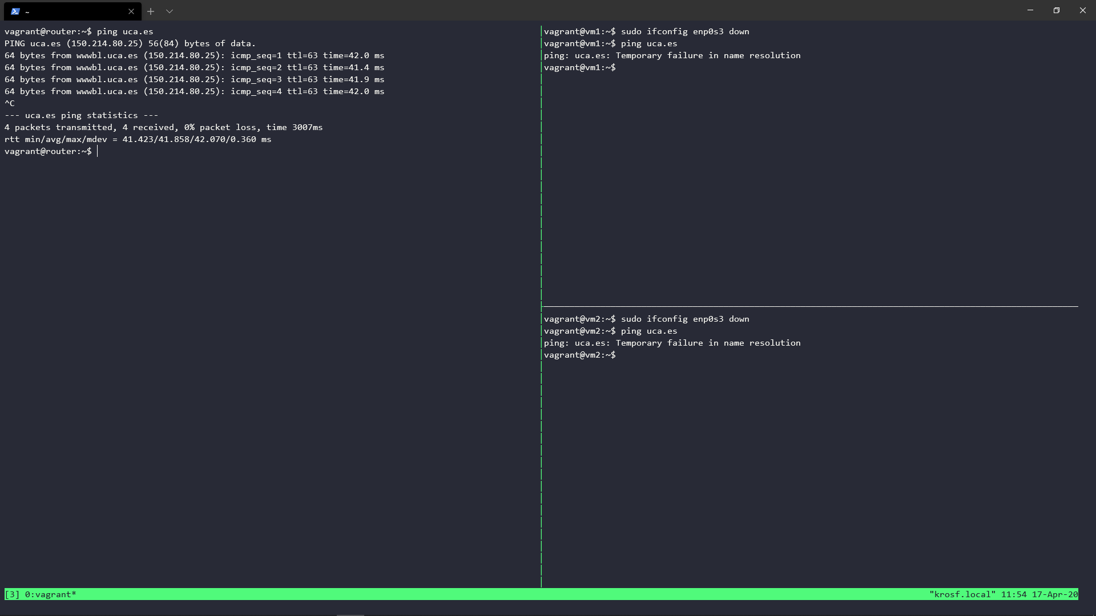Screen dimensions: 1096x616
Task: Click the "rtt min/avg/max/mdev" line
Action: point(138,139)
